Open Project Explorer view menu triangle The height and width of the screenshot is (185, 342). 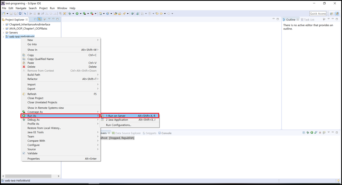point(49,19)
